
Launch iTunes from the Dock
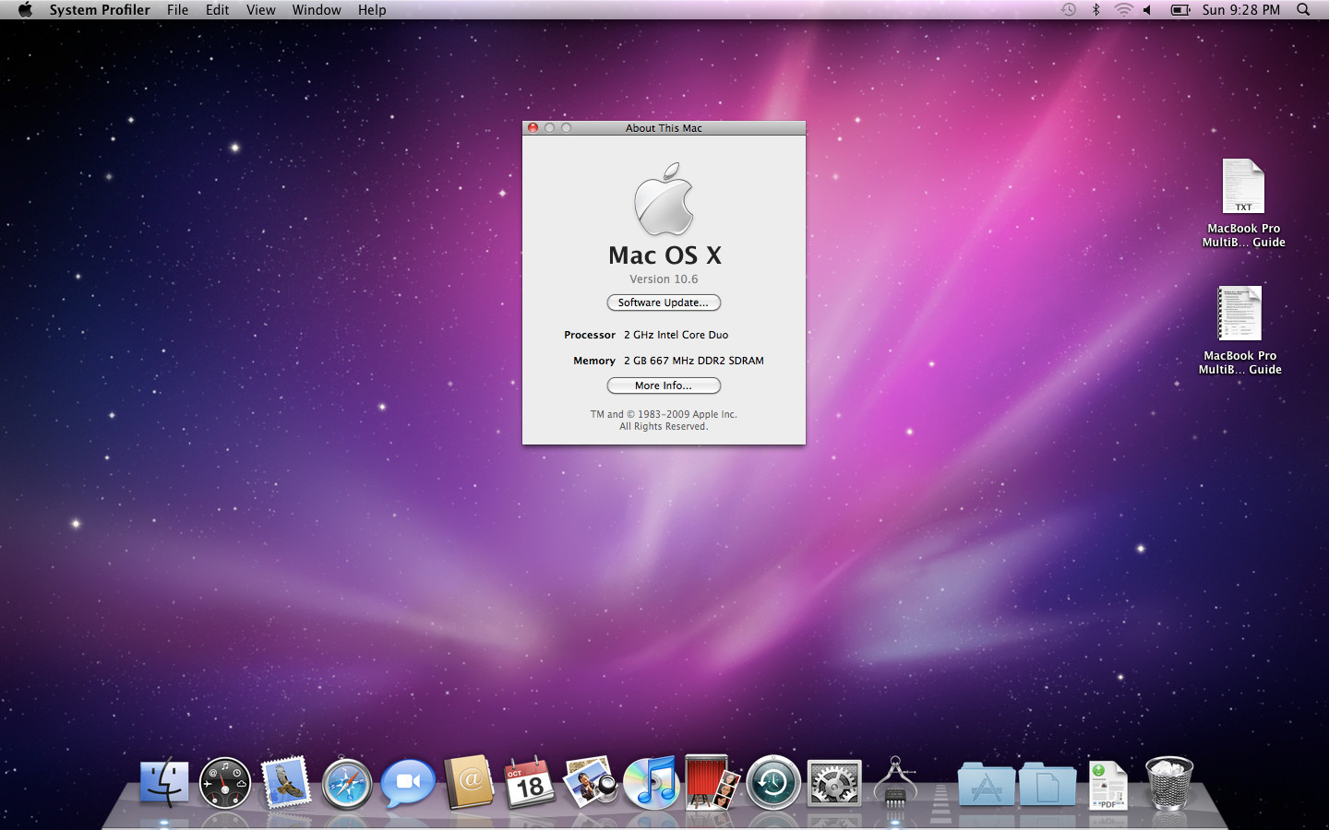click(652, 783)
